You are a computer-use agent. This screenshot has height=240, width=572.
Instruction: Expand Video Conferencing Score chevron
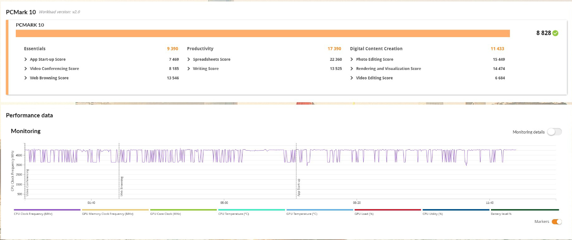click(26, 68)
